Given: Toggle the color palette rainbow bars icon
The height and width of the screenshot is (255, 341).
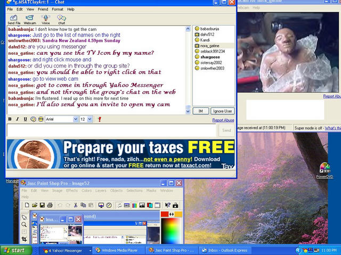Looking at the screenshot, I should coord(134,205).
